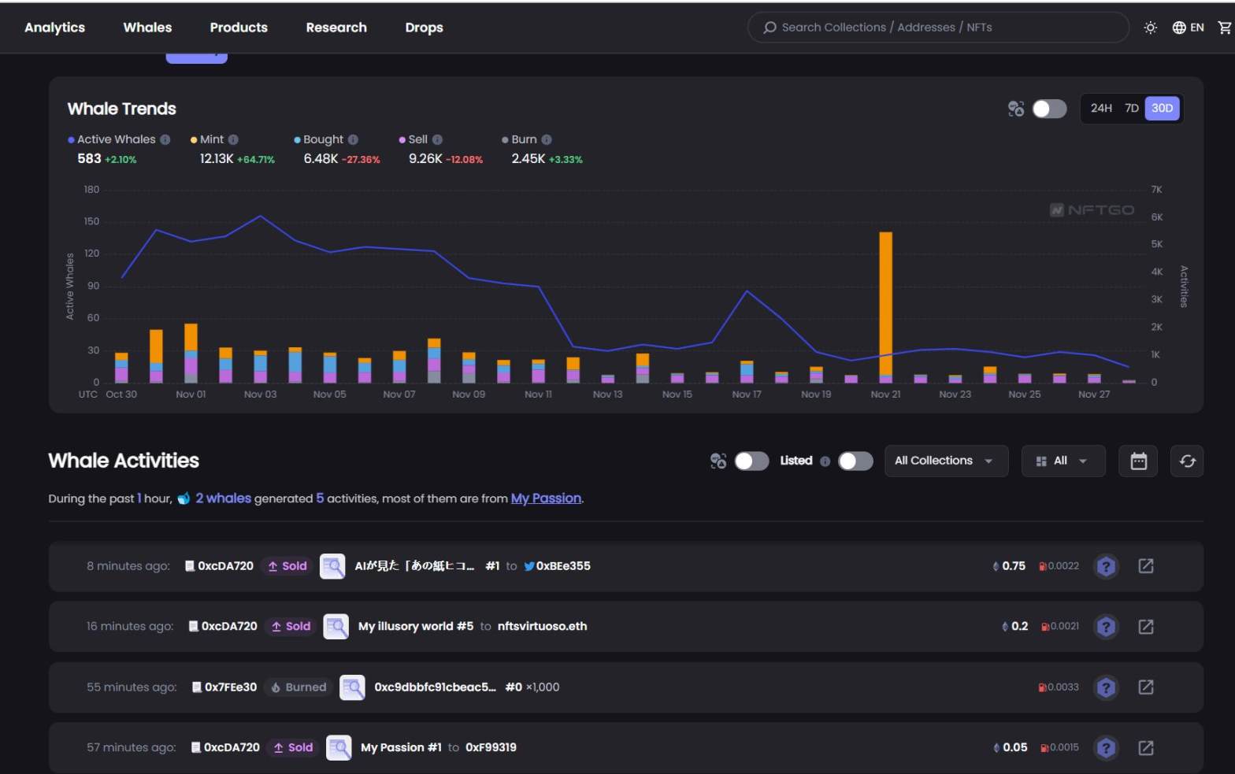Follow the My Passion collection link
Viewport: 1235px width, 774px height.
546,498
